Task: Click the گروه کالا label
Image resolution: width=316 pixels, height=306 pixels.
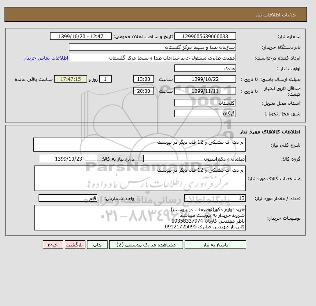Action: [291, 159]
